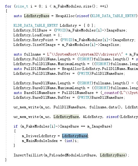Click '(PVOID)' cast in the DllBase line
The width and height of the screenshot is (138, 166).
(x=61, y=30)
